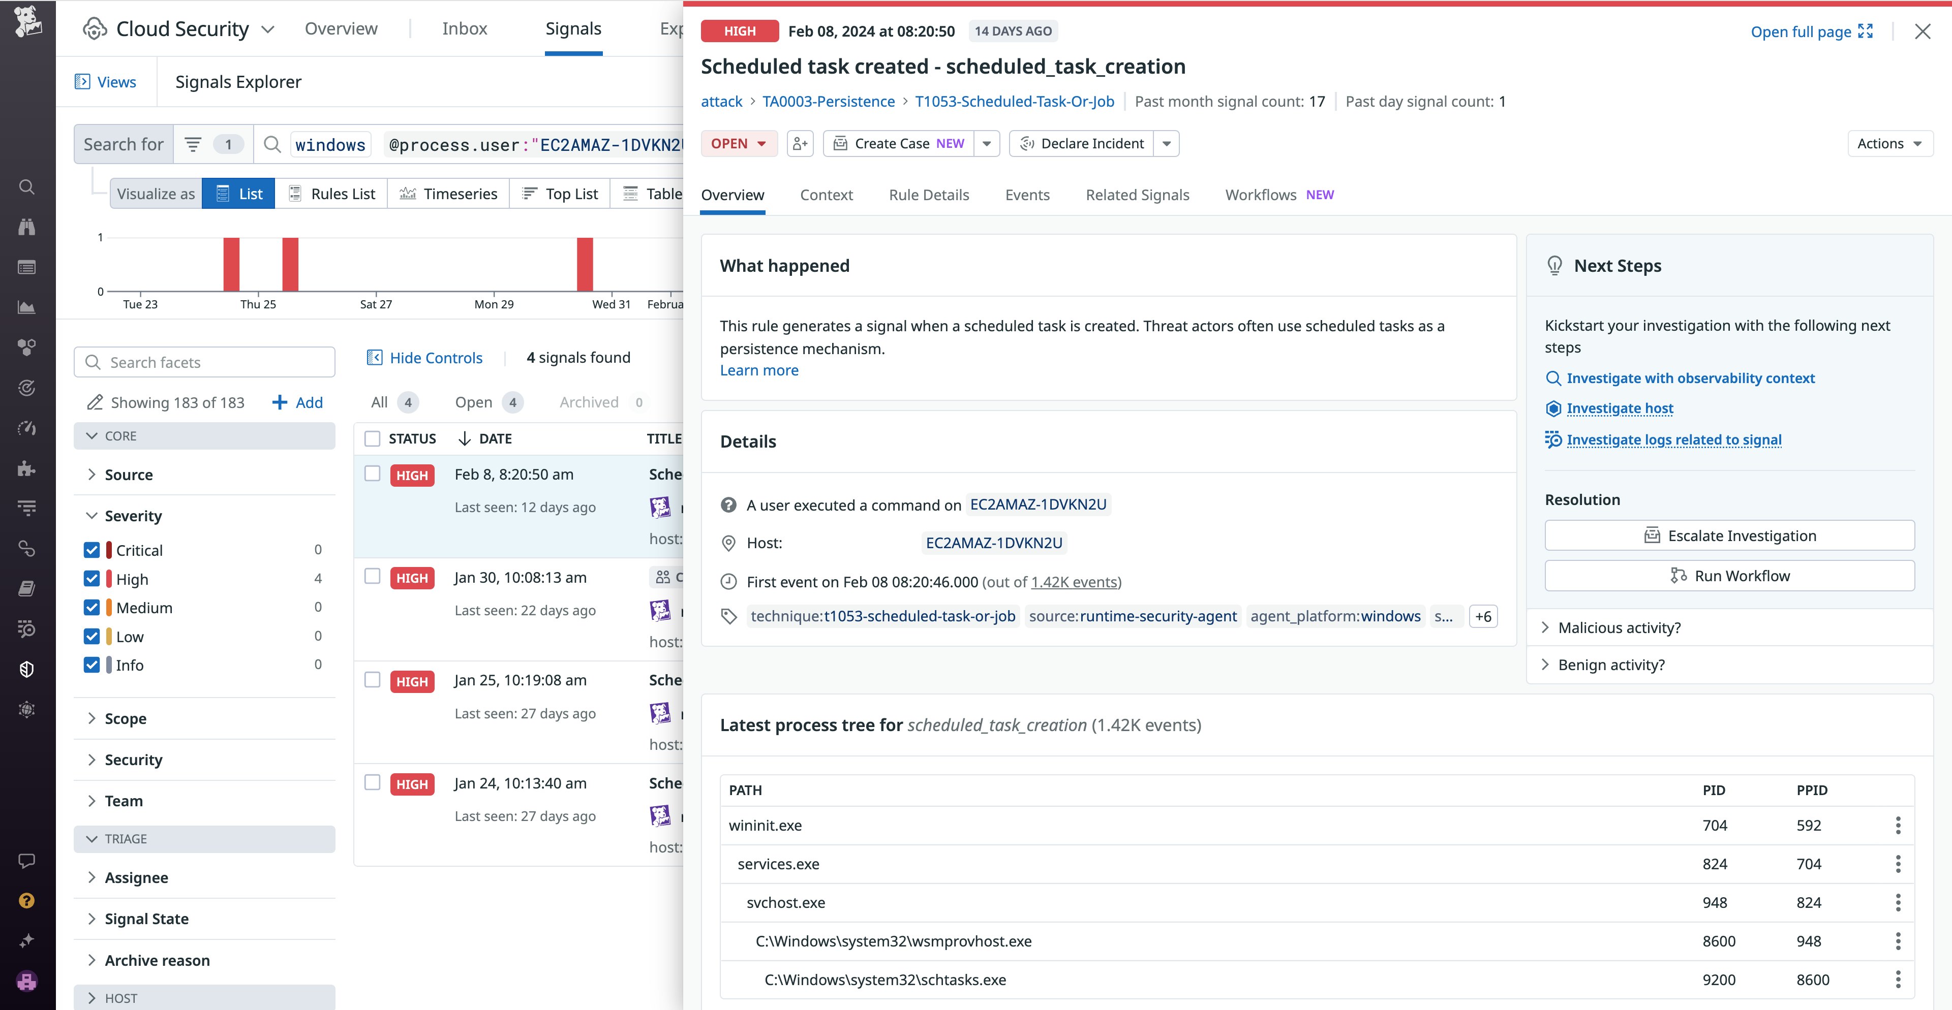Click the assign-user icon next to OPEN status

pos(800,143)
